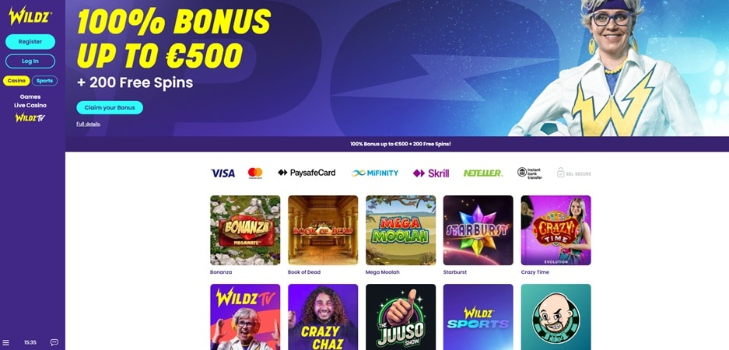Click the PaysafeCard payment logo
Screen dimensions: 729x350
coord(307,173)
